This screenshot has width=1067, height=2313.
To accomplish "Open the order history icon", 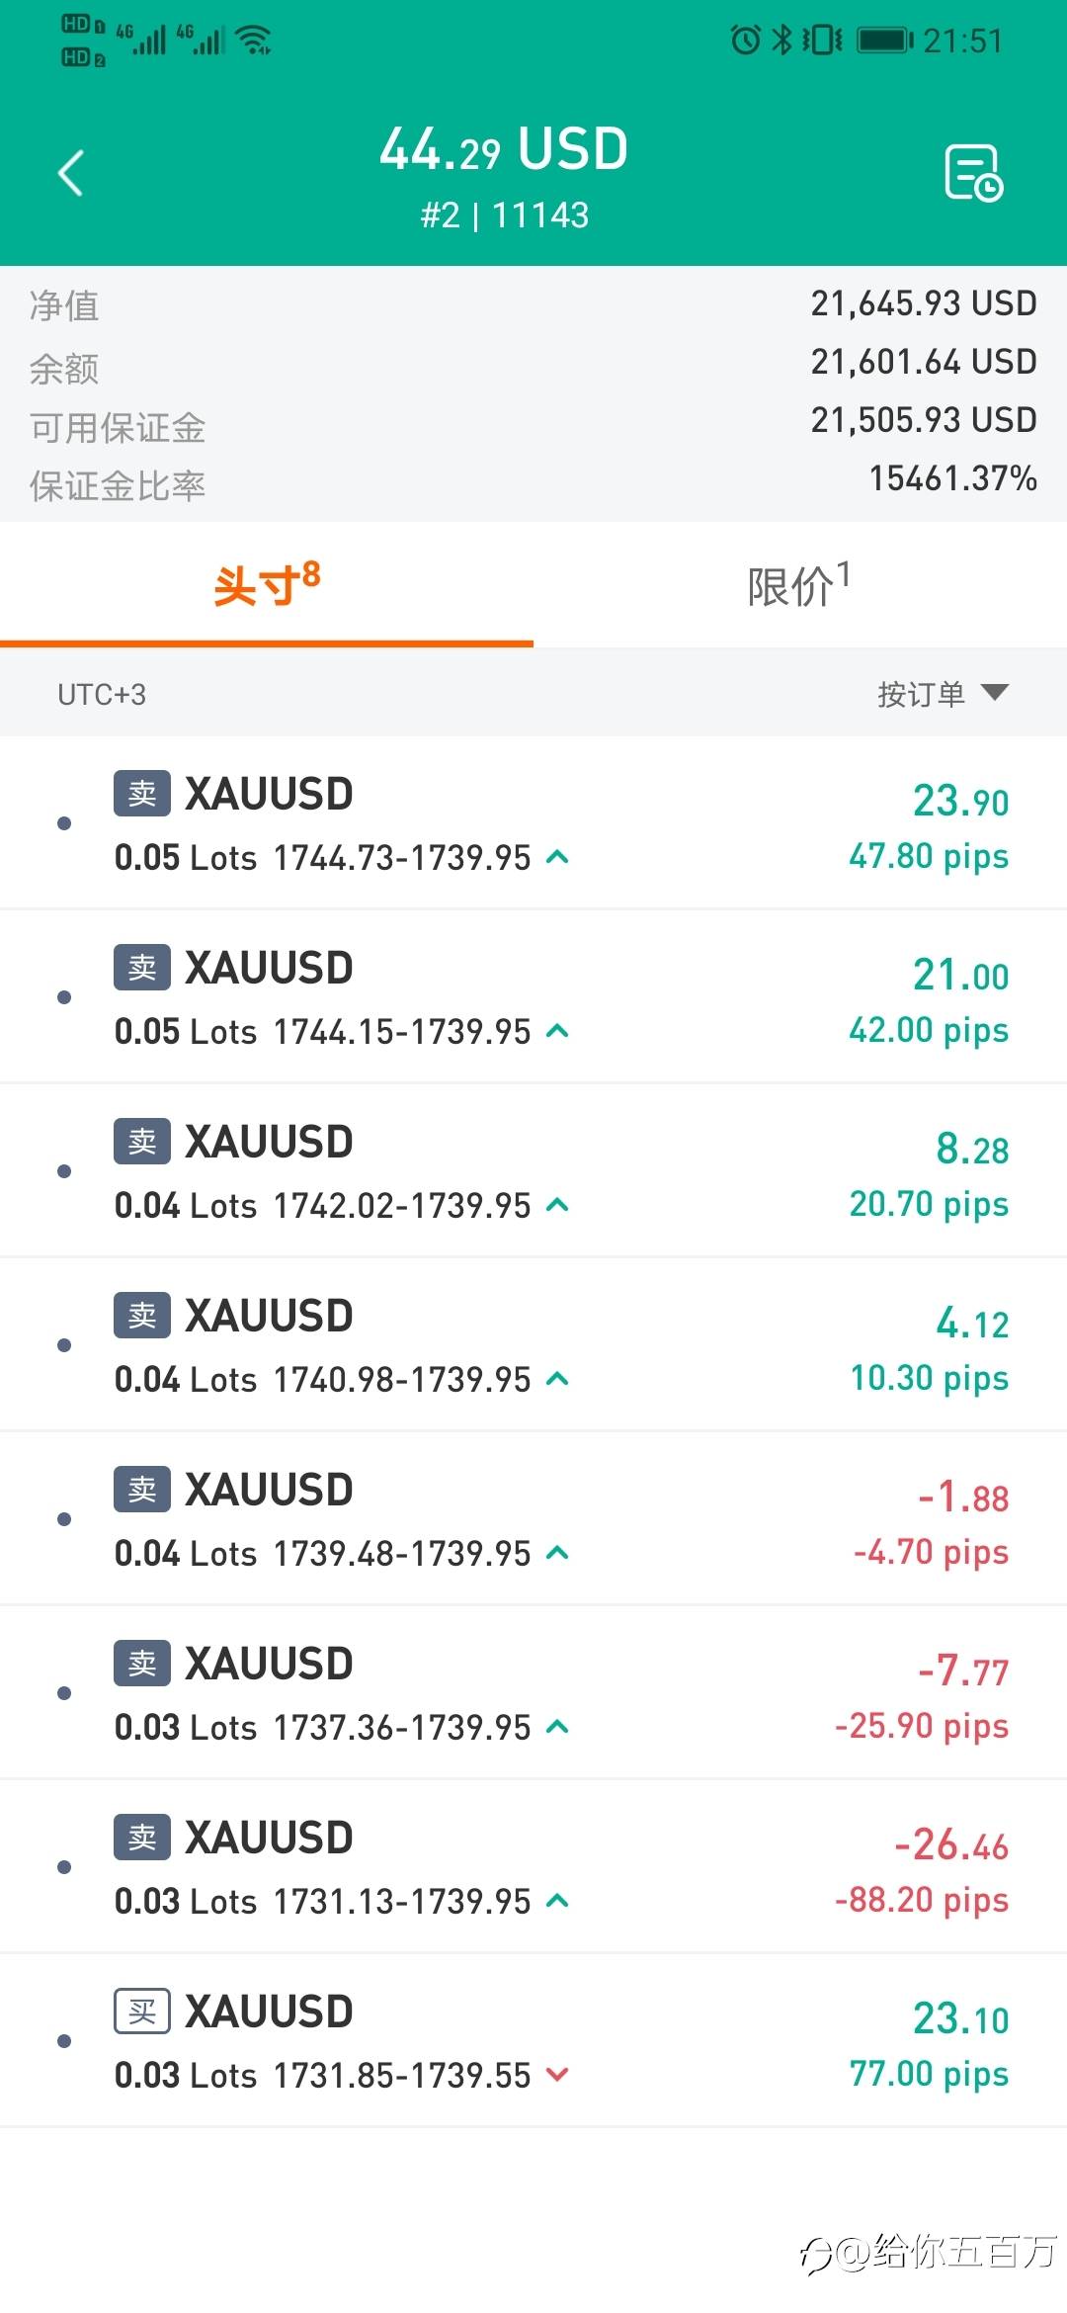I will pyautogui.click(x=973, y=173).
